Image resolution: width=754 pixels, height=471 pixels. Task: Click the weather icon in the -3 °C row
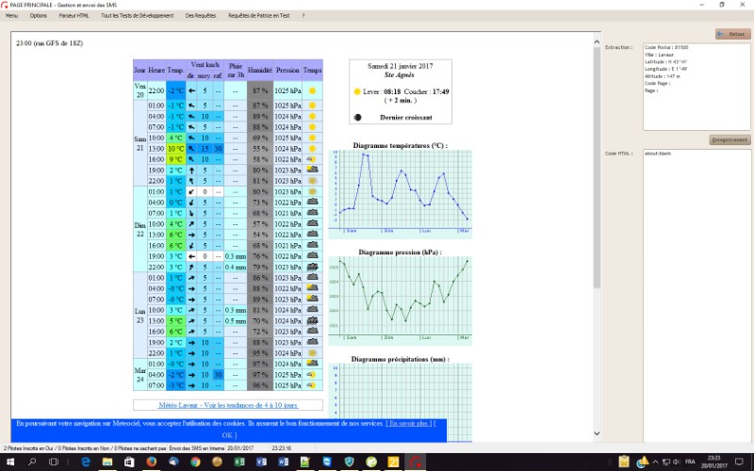point(312,385)
